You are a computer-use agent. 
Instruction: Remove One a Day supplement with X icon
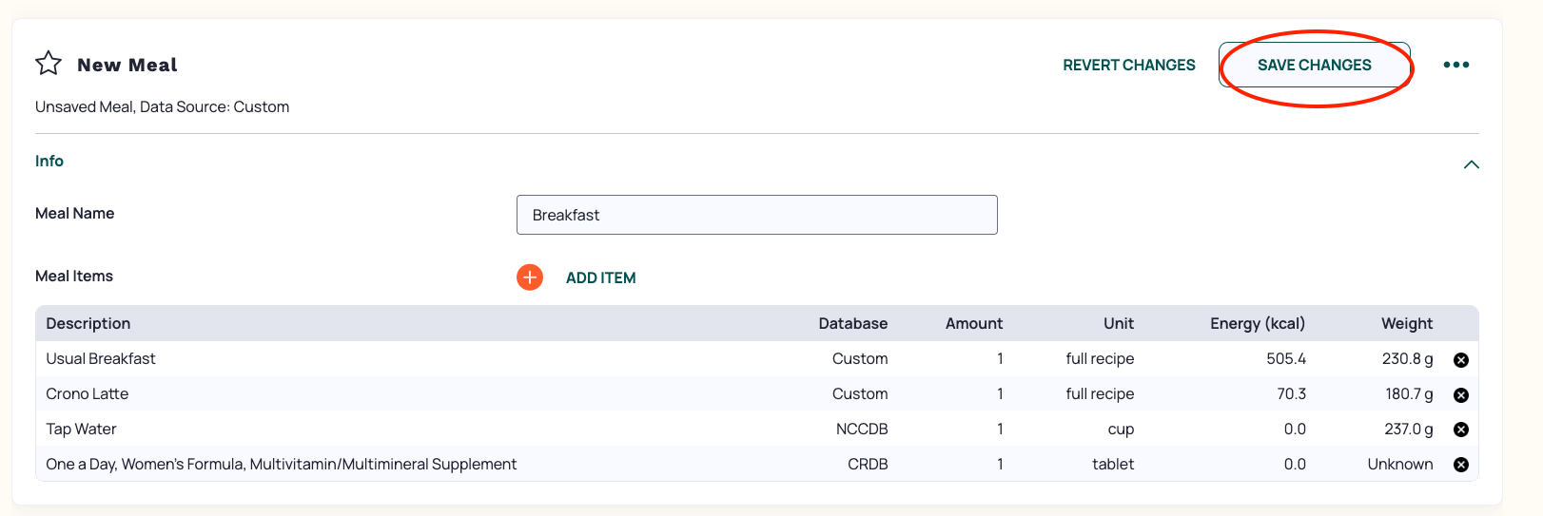point(1461,465)
